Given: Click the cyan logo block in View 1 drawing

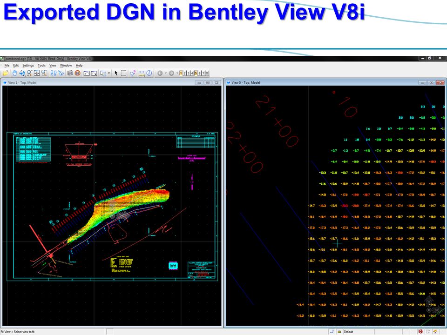Looking at the screenshot, I should click(173, 266).
